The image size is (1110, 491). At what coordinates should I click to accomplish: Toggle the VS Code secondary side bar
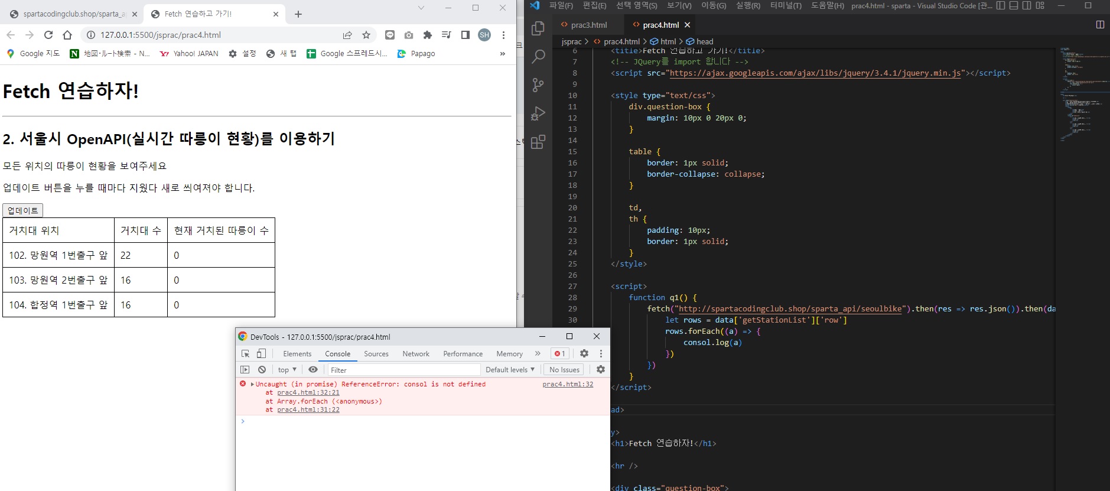(1027, 5)
